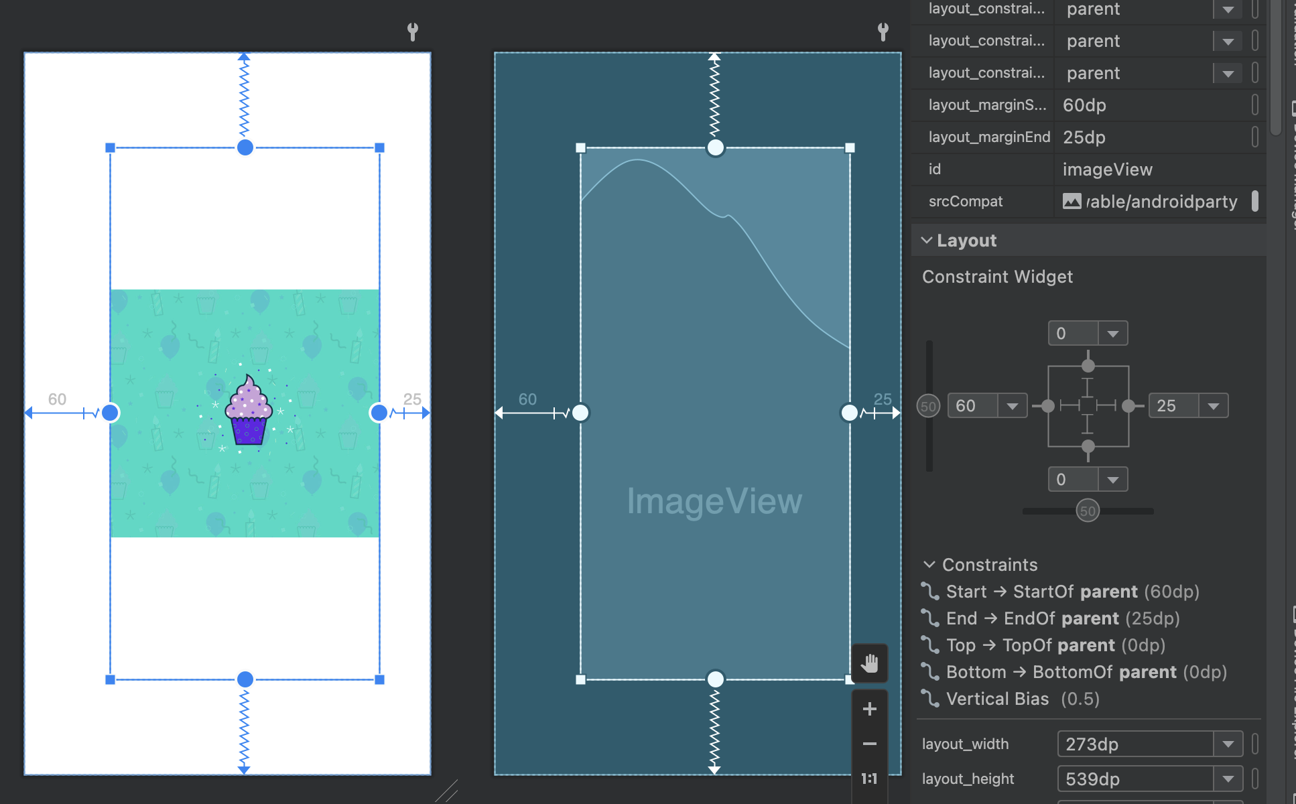This screenshot has height=804, width=1296.
Task: Open the layout_width 273dp dropdown
Action: (1228, 744)
